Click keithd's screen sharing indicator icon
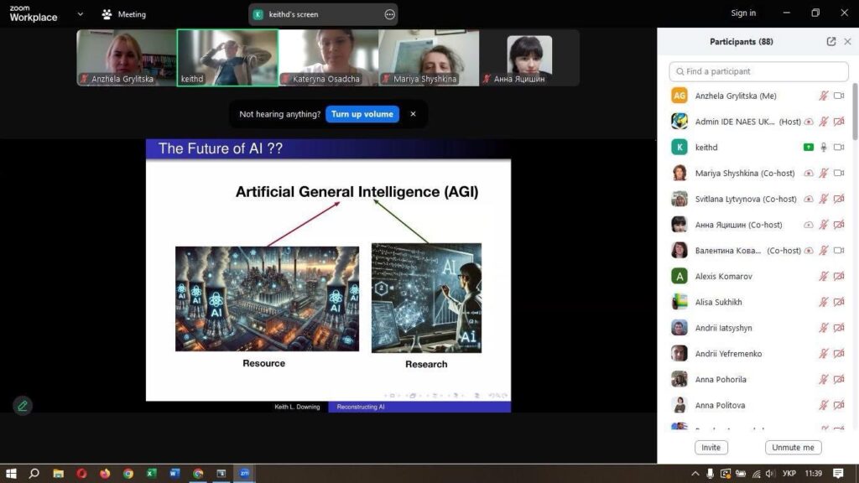 point(809,148)
